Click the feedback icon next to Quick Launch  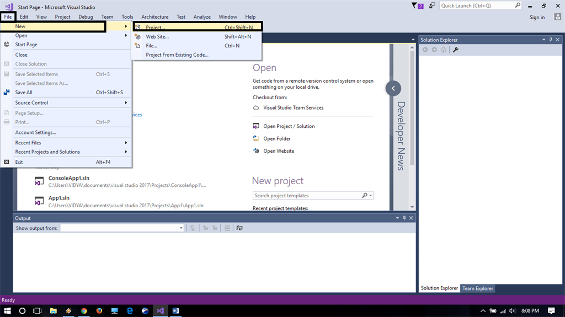pyautogui.click(x=432, y=6)
